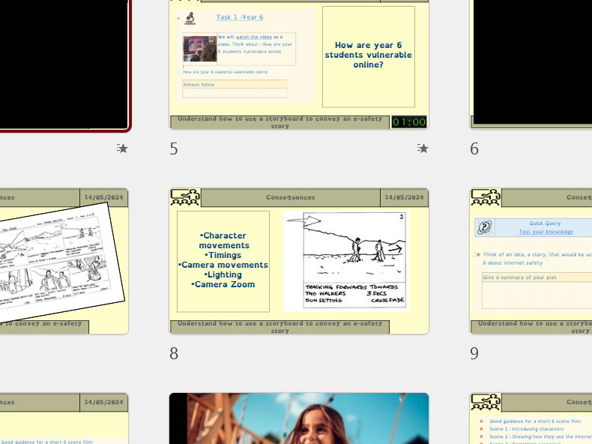Select the slide thumbnail with smiling girl photo
This screenshot has height=444, width=592.
[299, 418]
